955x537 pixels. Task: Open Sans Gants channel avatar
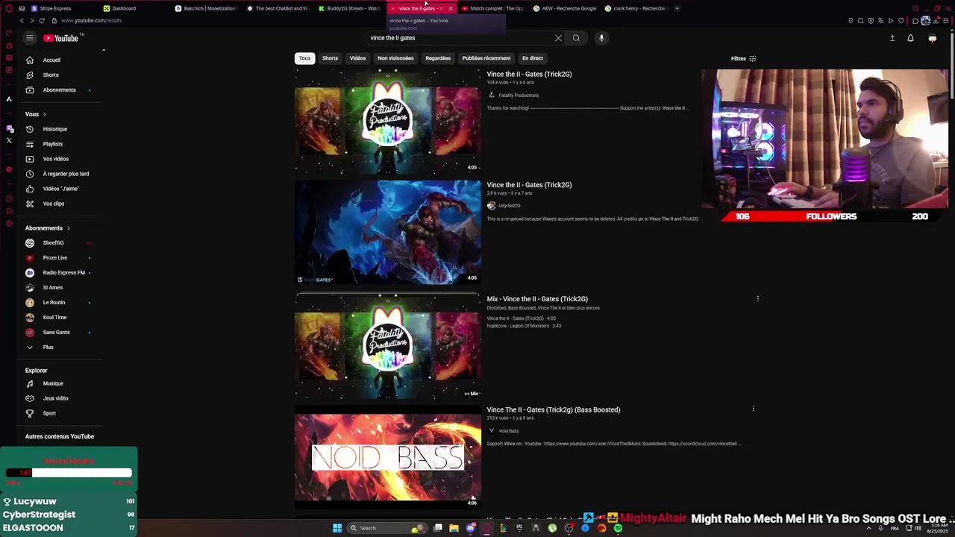30,332
